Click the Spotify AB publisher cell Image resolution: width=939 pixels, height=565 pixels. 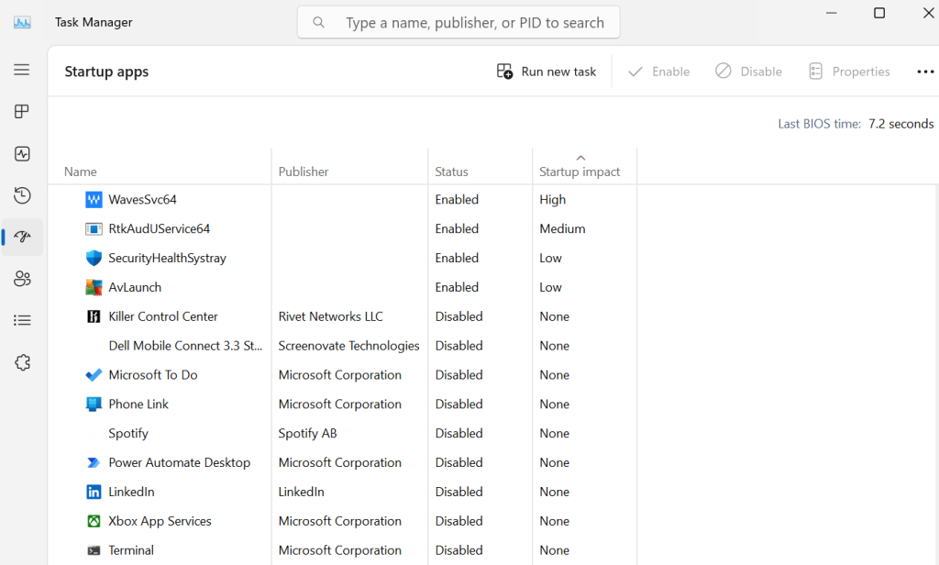[308, 434]
